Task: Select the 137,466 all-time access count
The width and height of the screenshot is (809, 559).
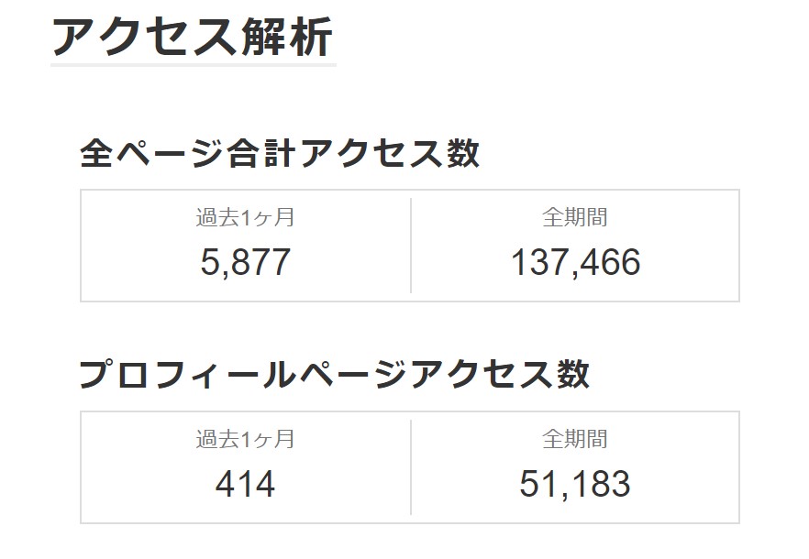Action: tap(576, 262)
